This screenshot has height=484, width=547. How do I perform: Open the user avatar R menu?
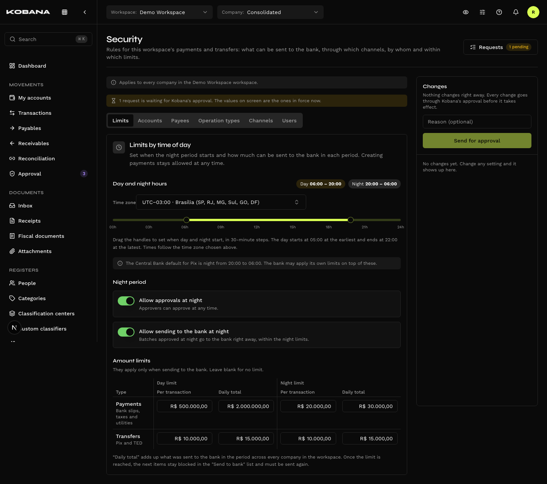[533, 12]
